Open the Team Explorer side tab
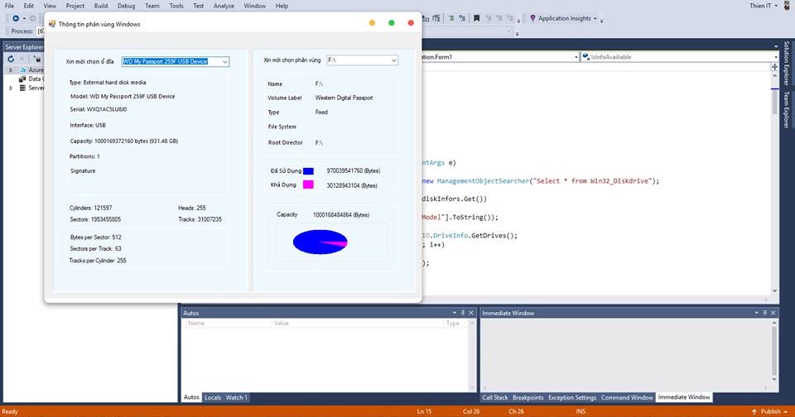 [x=787, y=109]
